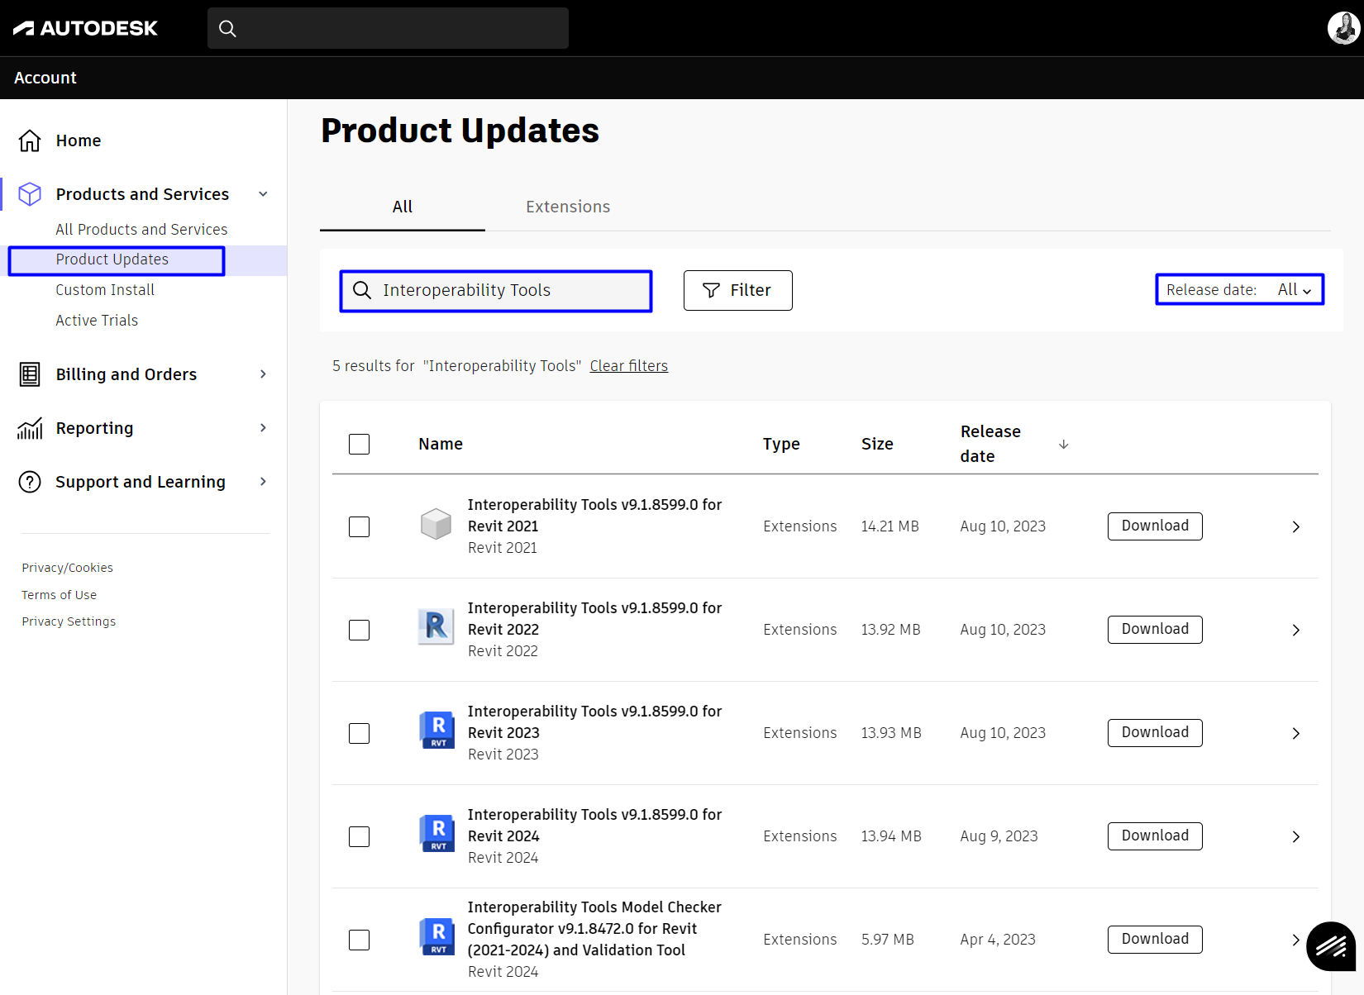The width and height of the screenshot is (1364, 995).
Task: Download Model Checker Configurator v9.1.8472.0
Action: click(x=1155, y=940)
